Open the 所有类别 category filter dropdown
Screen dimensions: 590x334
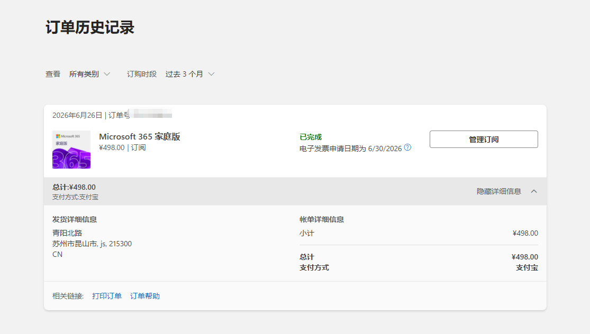point(89,74)
